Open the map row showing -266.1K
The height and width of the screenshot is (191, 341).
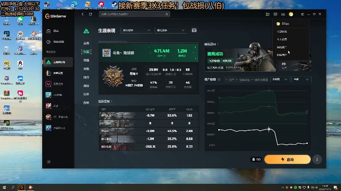coord(148,147)
